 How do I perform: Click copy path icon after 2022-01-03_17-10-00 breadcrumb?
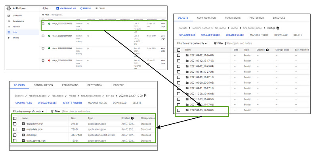click(145, 96)
